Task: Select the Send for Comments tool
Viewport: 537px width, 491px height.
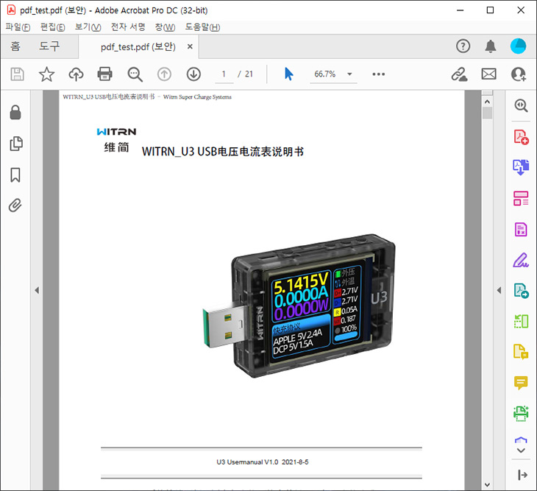Action: coord(521,352)
